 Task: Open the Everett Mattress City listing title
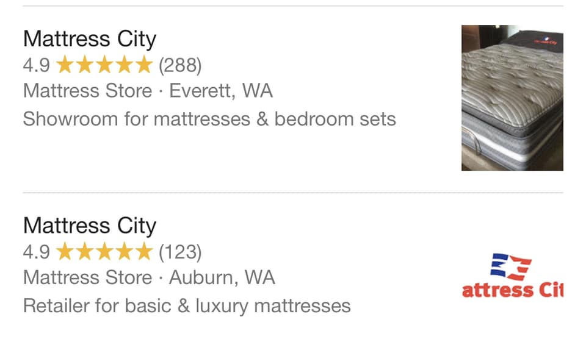[x=90, y=39]
